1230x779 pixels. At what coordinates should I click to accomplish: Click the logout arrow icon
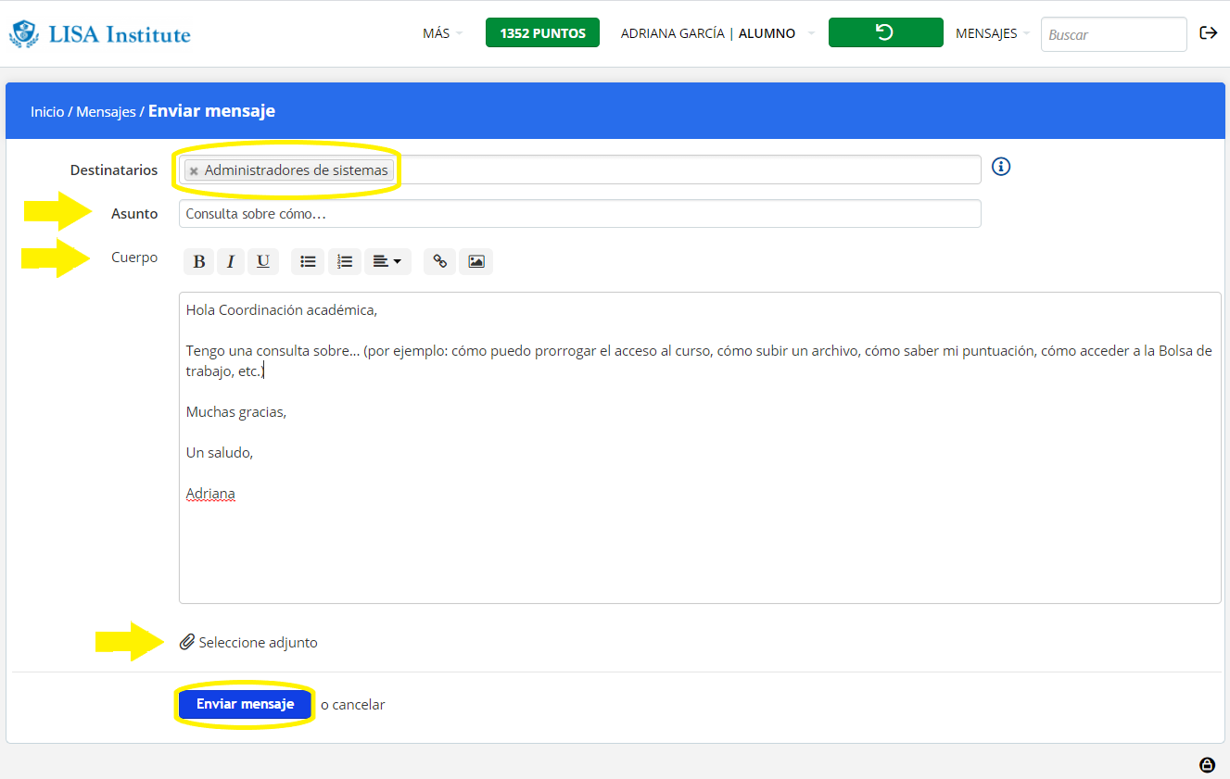1209,33
